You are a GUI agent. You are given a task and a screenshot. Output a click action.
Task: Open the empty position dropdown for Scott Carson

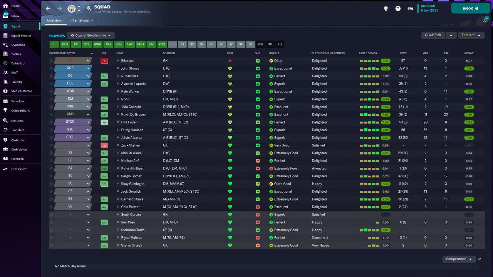[x=73, y=214]
